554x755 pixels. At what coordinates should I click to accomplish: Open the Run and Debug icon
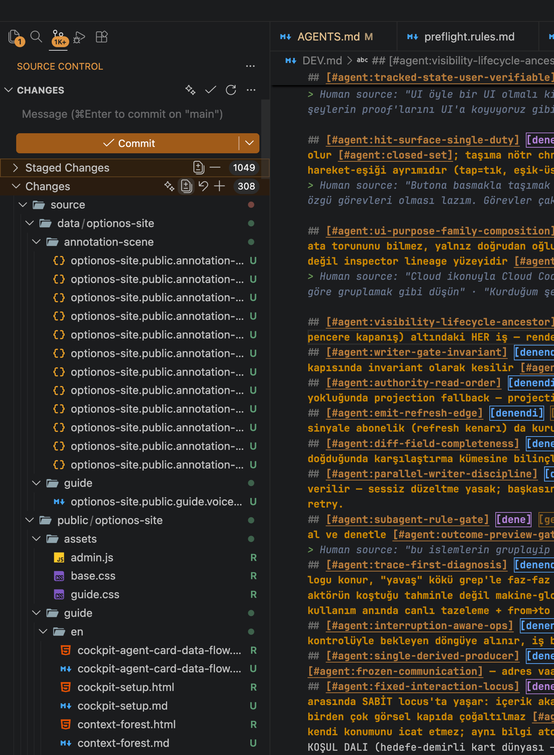(x=80, y=37)
